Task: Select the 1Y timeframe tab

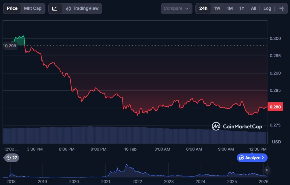Action: pyautogui.click(x=242, y=8)
